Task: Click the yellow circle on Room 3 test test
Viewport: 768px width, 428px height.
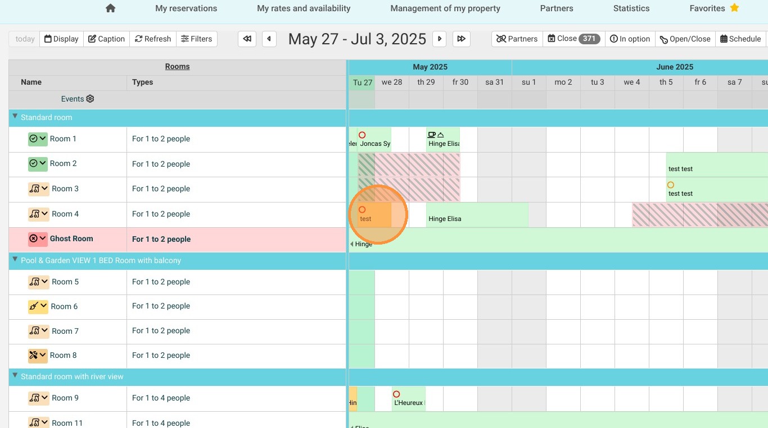Action: tap(670, 185)
